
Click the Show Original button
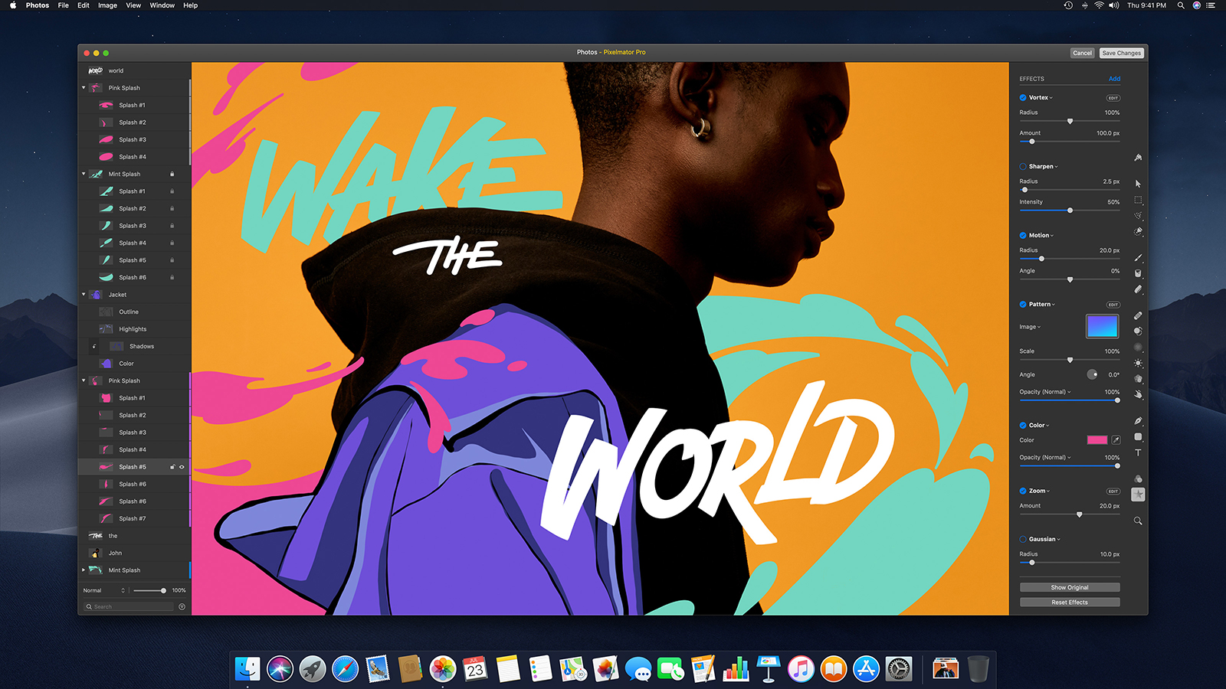pos(1069,587)
